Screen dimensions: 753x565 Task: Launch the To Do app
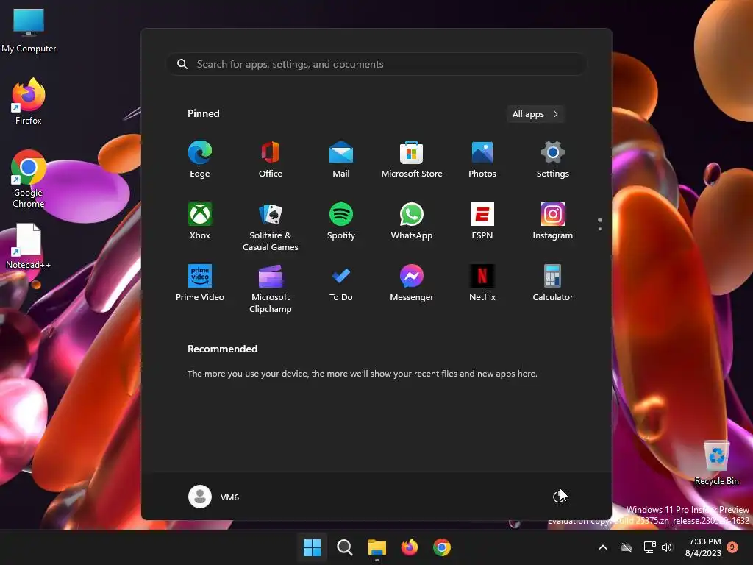(341, 282)
